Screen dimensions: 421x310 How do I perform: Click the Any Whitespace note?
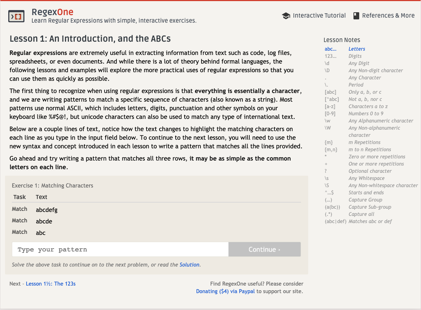pyautogui.click(x=366, y=178)
